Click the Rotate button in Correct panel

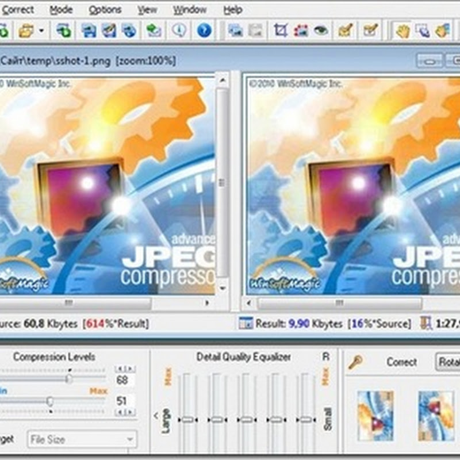tap(448, 362)
